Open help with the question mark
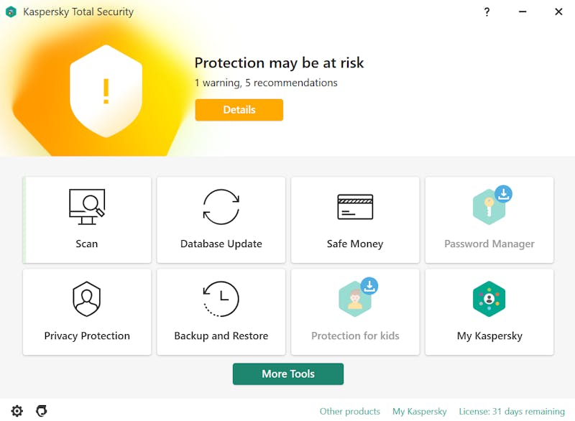575x421 pixels. pyautogui.click(x=487, y=12)
